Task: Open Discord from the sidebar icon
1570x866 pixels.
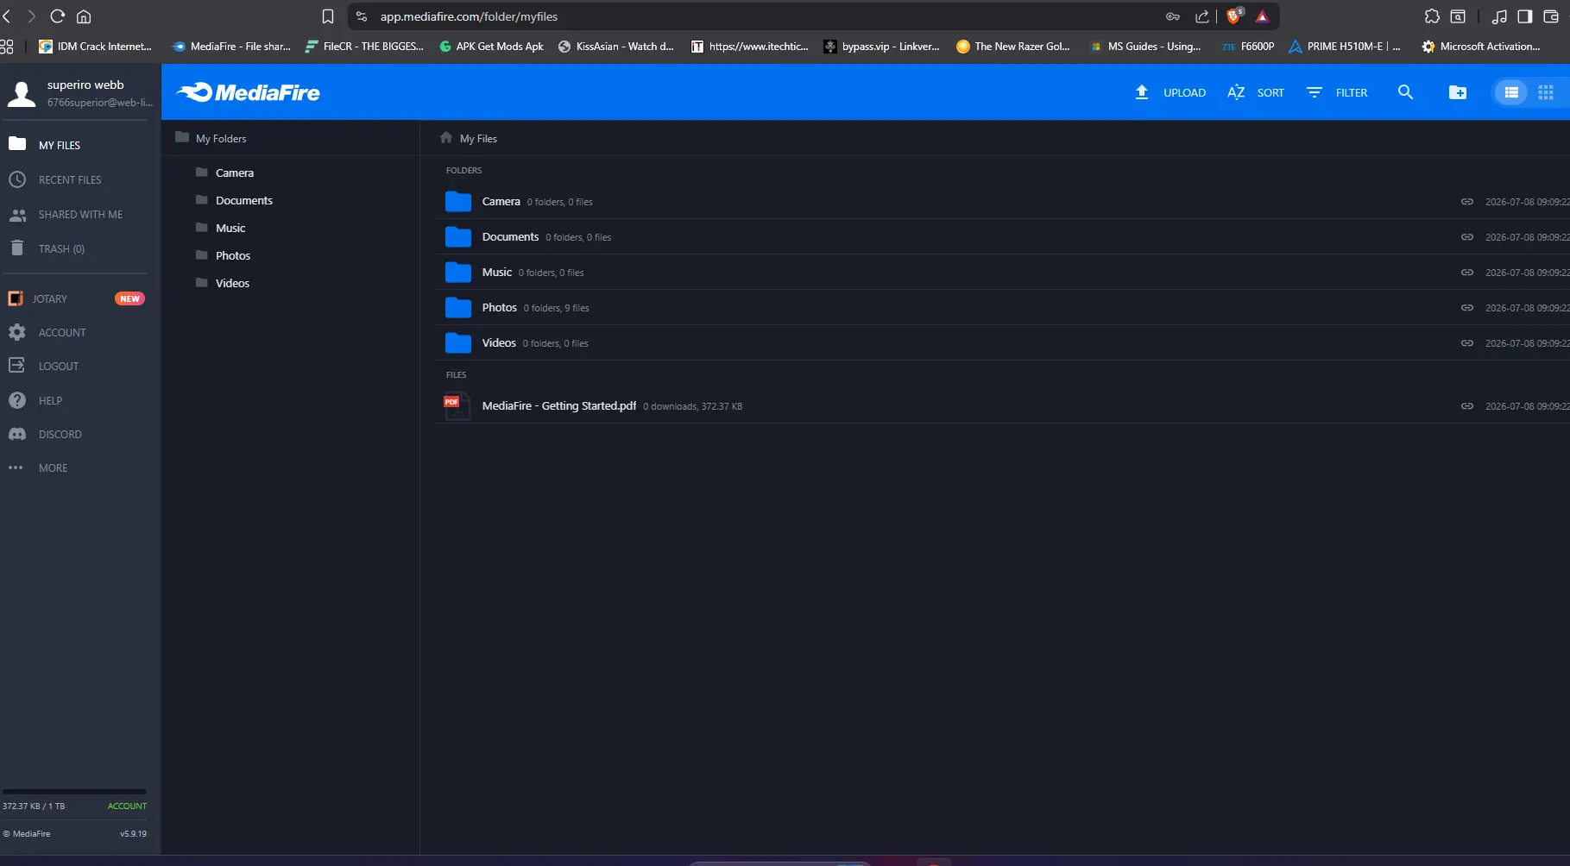Action: coord(17,434)
